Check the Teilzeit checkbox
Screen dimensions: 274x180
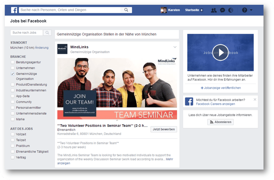(x=13, y=140)
